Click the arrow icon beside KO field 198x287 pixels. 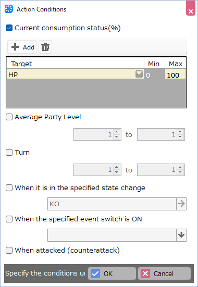[181, 204]
